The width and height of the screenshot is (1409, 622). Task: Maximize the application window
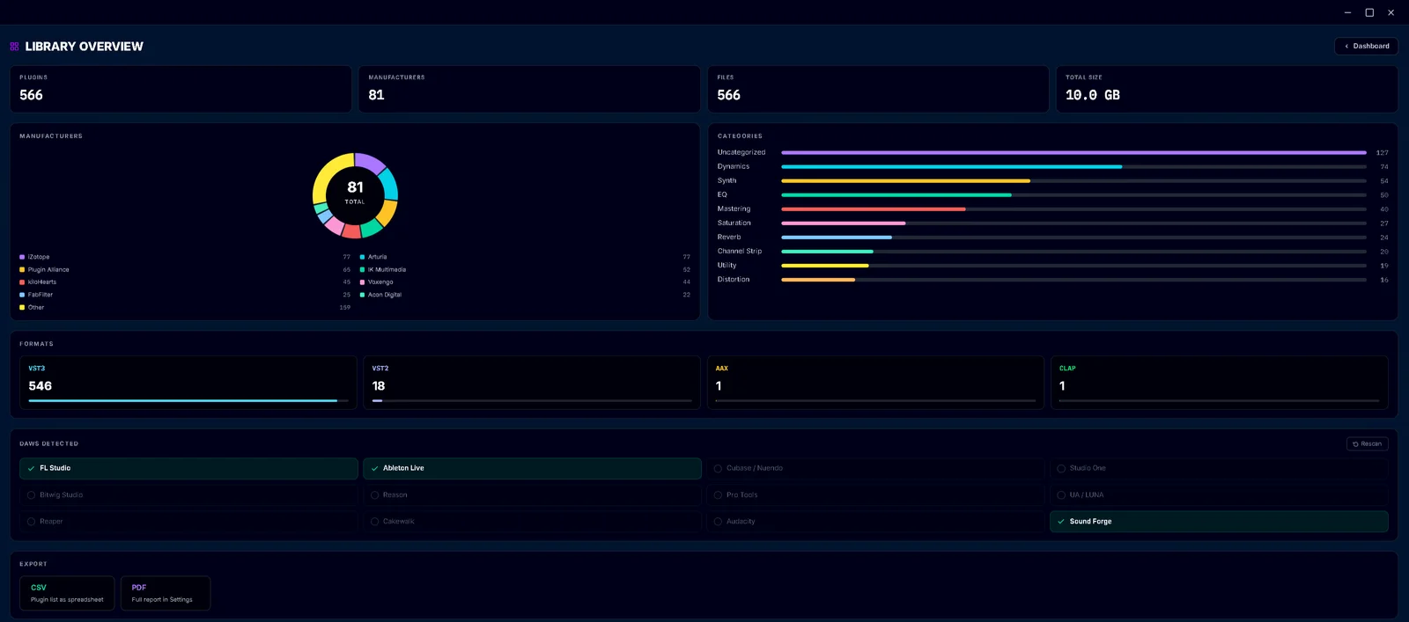click(x=1369, y=12)
